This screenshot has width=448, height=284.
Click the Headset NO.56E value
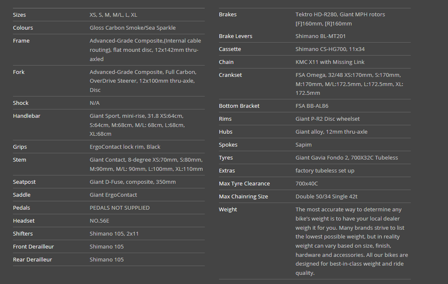(x=99, y=221)
